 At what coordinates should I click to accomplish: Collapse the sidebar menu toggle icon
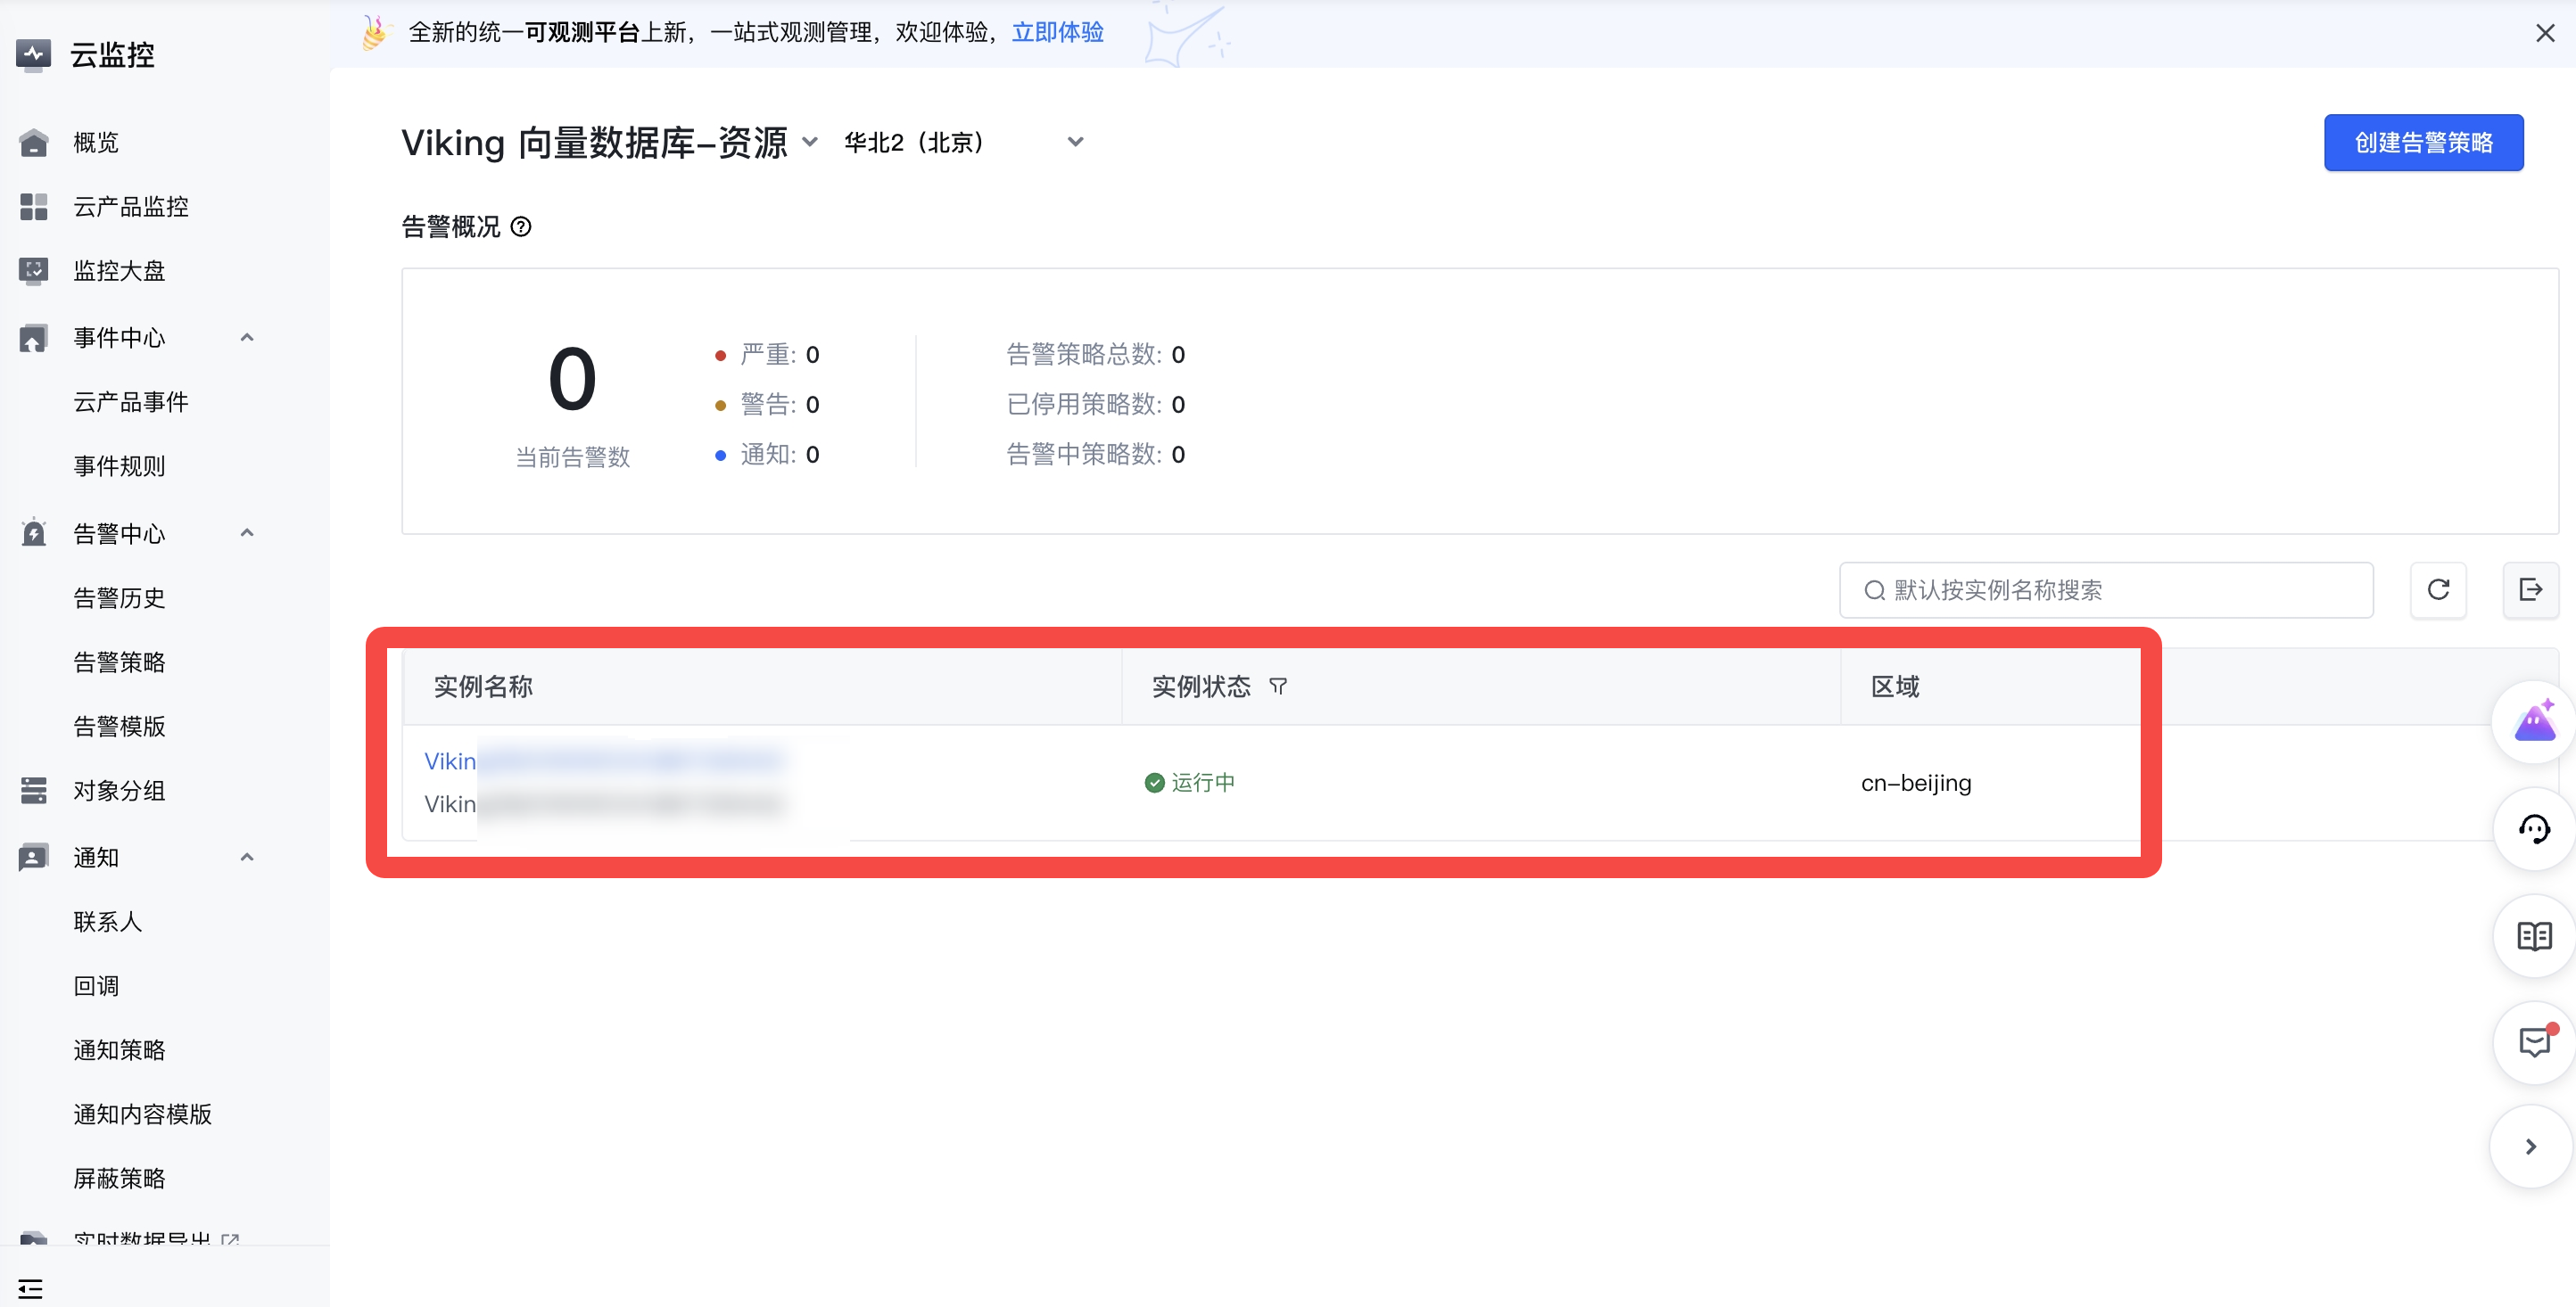(30, 1288)
